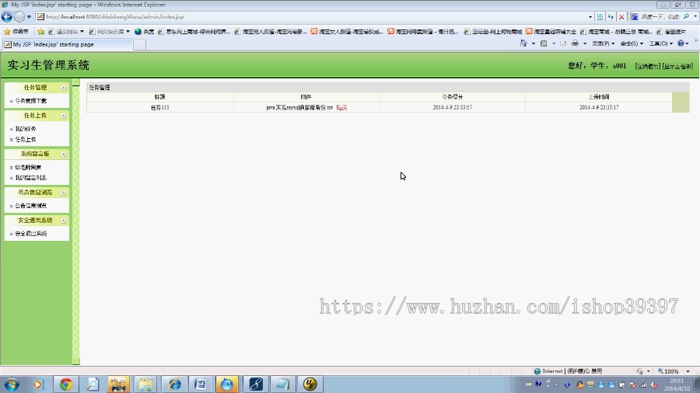Click 安全退出系统 link in the sidebar
Screen dimensions: 700x393
coord(31,234)
